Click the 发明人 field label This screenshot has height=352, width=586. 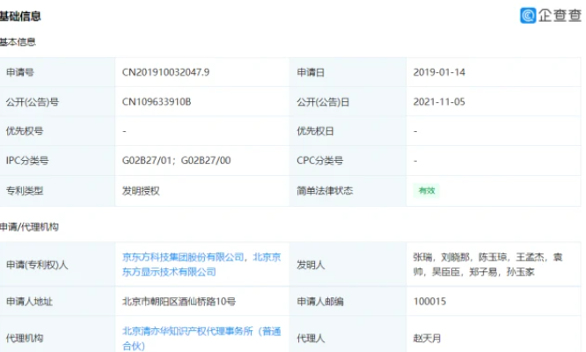311,265
